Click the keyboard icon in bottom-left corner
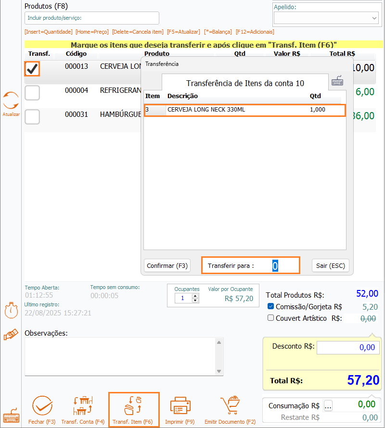385x428 pixels. coord(11,417)
